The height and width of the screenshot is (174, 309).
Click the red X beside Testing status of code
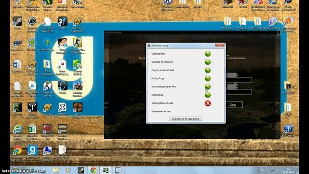pos(208,103)
